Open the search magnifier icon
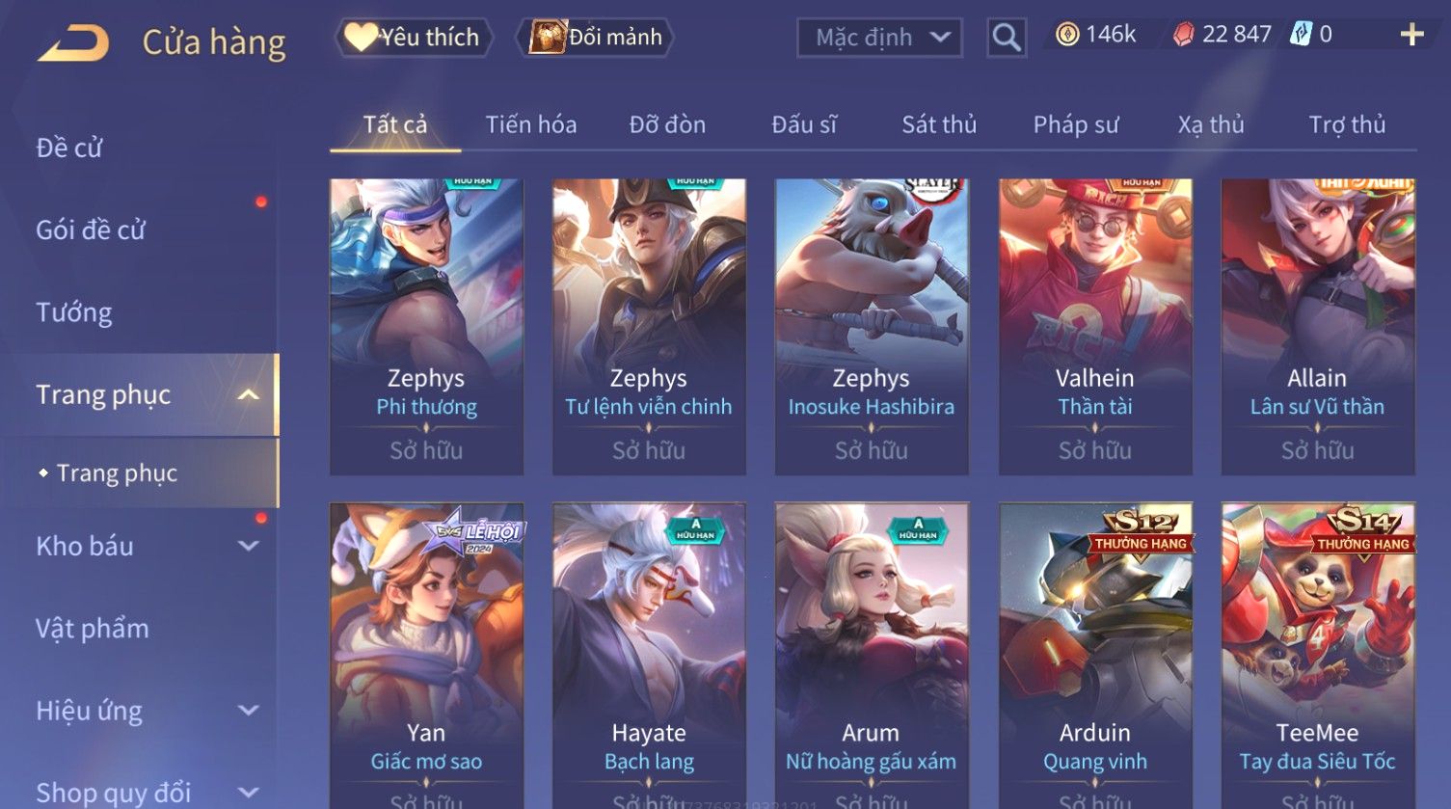The image size is (1451, 809). [x=1007, y=38]
